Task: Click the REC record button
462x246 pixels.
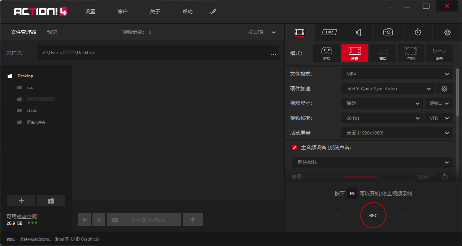Action: (373, 215)
